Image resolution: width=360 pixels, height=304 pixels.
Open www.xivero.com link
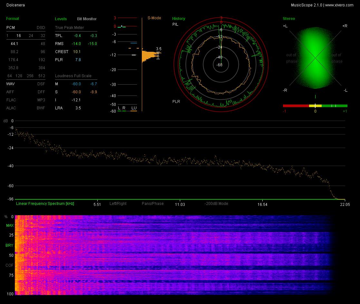pos(339,5)
